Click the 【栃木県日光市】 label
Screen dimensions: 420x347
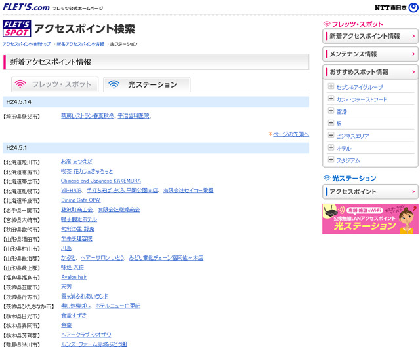tap(22, 316)
